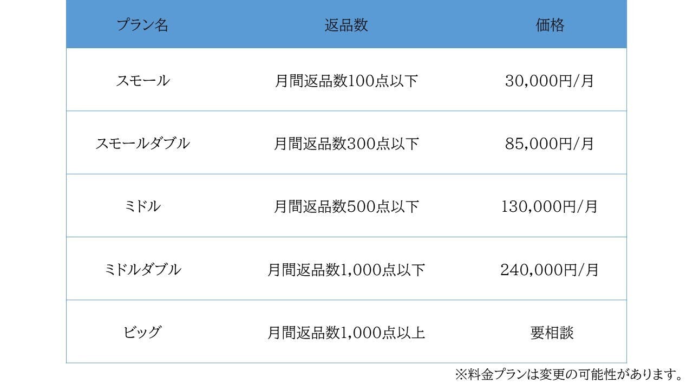Image resolution: width=693 pixels, height=390 pixels.
Task: Click the 240,000円/月 price
Action: click(550, 269)
